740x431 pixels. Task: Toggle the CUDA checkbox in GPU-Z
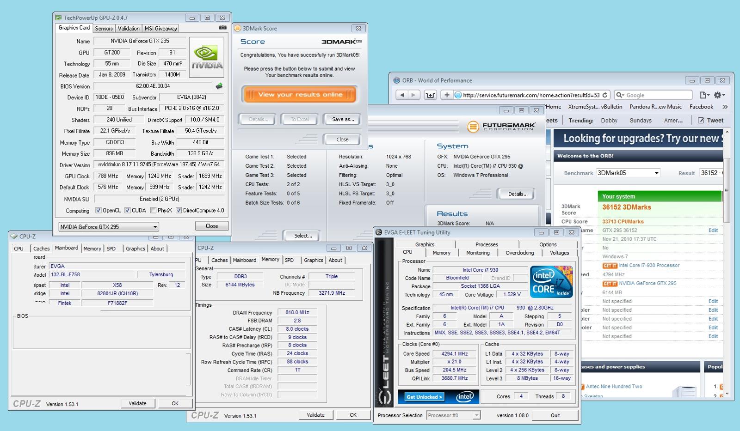pos(128,211)
